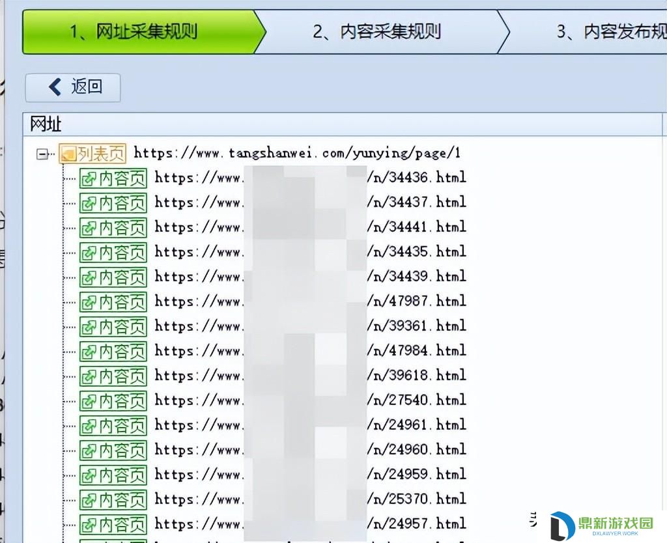The height and width of the screenshot is (543, 667).
Task: Click 内容页 icon for 39618.html
Action: pyautogui.click(x=113, y=376)
